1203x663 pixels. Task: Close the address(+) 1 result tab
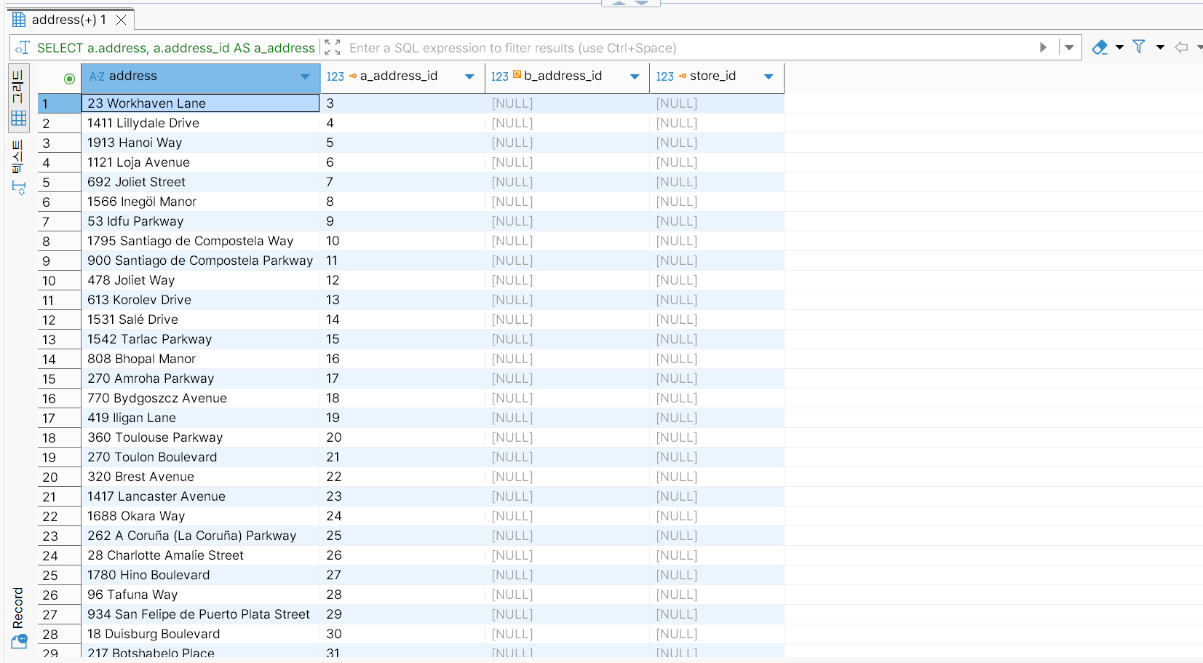(x=122, y=20)
